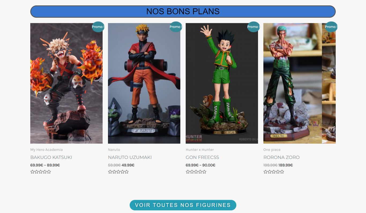Viewport: 366px width, 213px height.
Task: Click the NOS BONS PLANS banner
Action: (x=183, y=12)
